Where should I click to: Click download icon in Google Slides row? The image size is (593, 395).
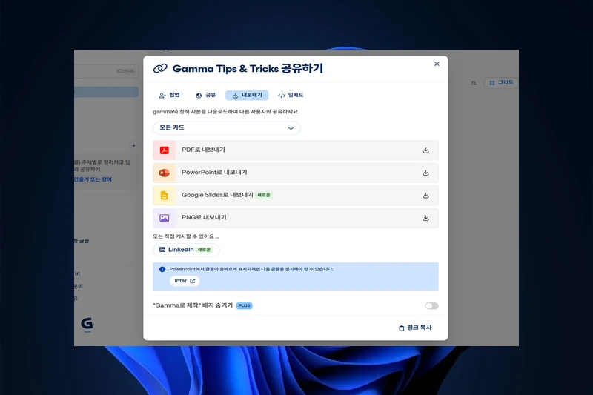click(x=425, y=196)
